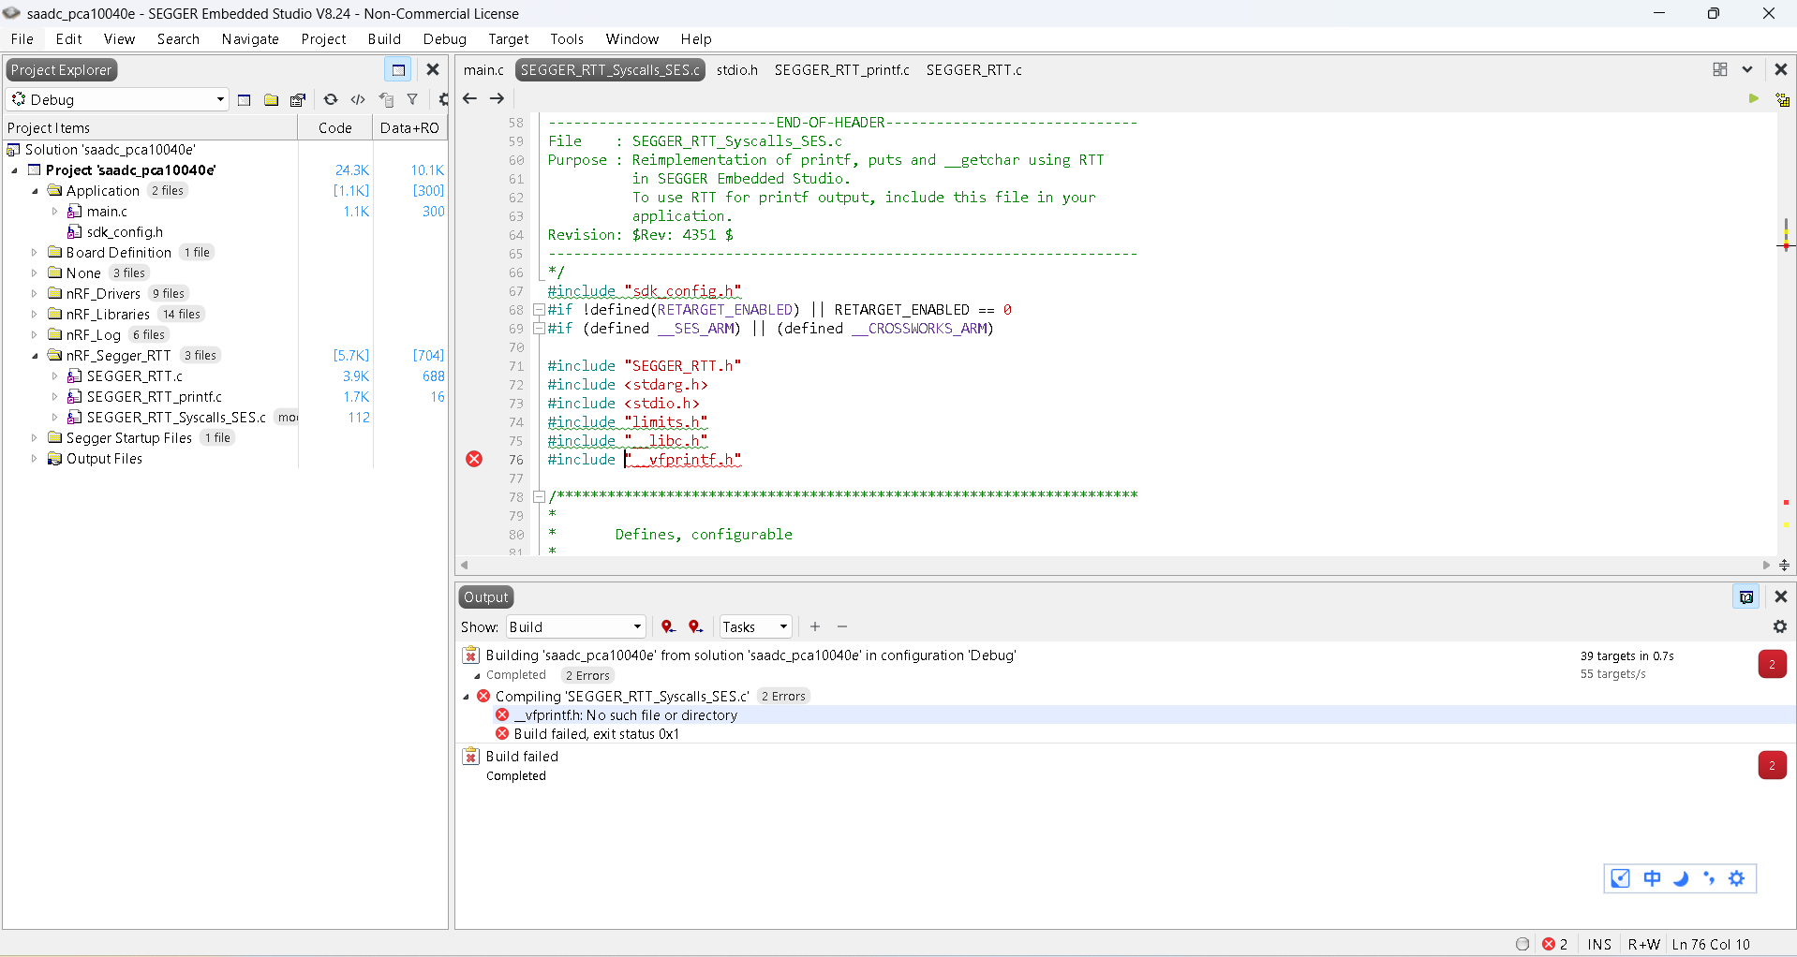Click the funnel filter icon in Project Explorer
This screenshot has height=957, width=1797.
coord(412,100)
